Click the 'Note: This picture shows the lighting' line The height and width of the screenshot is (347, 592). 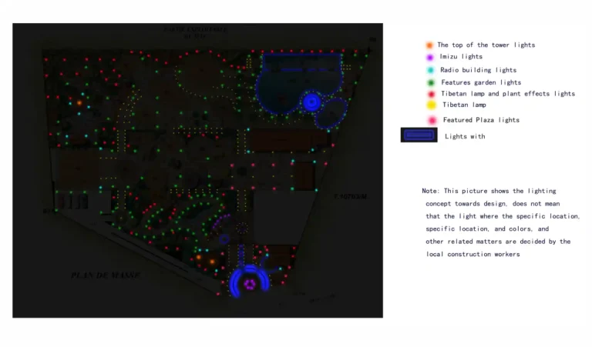click(489, 191)
